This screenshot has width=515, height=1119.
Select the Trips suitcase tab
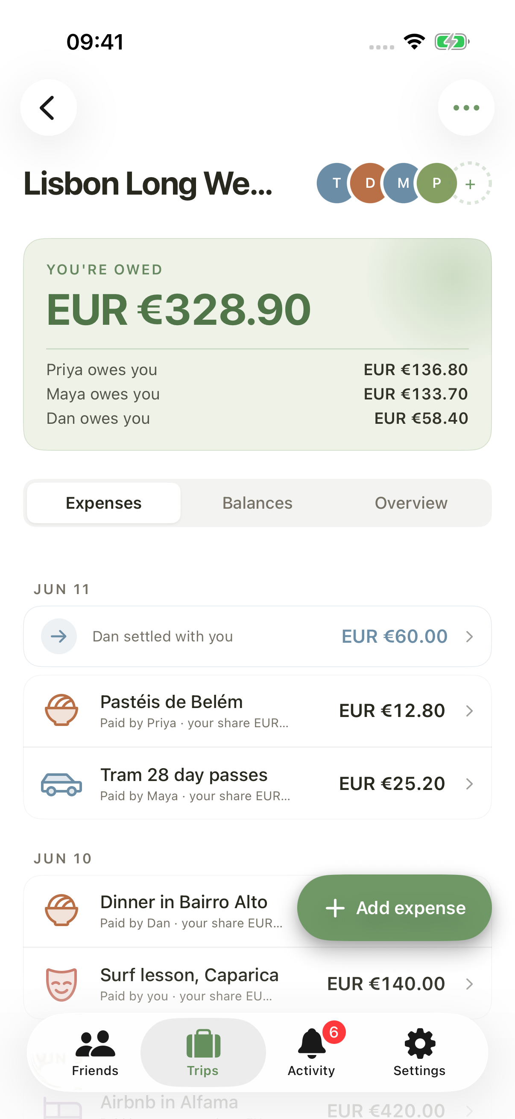click(203, 1052)
